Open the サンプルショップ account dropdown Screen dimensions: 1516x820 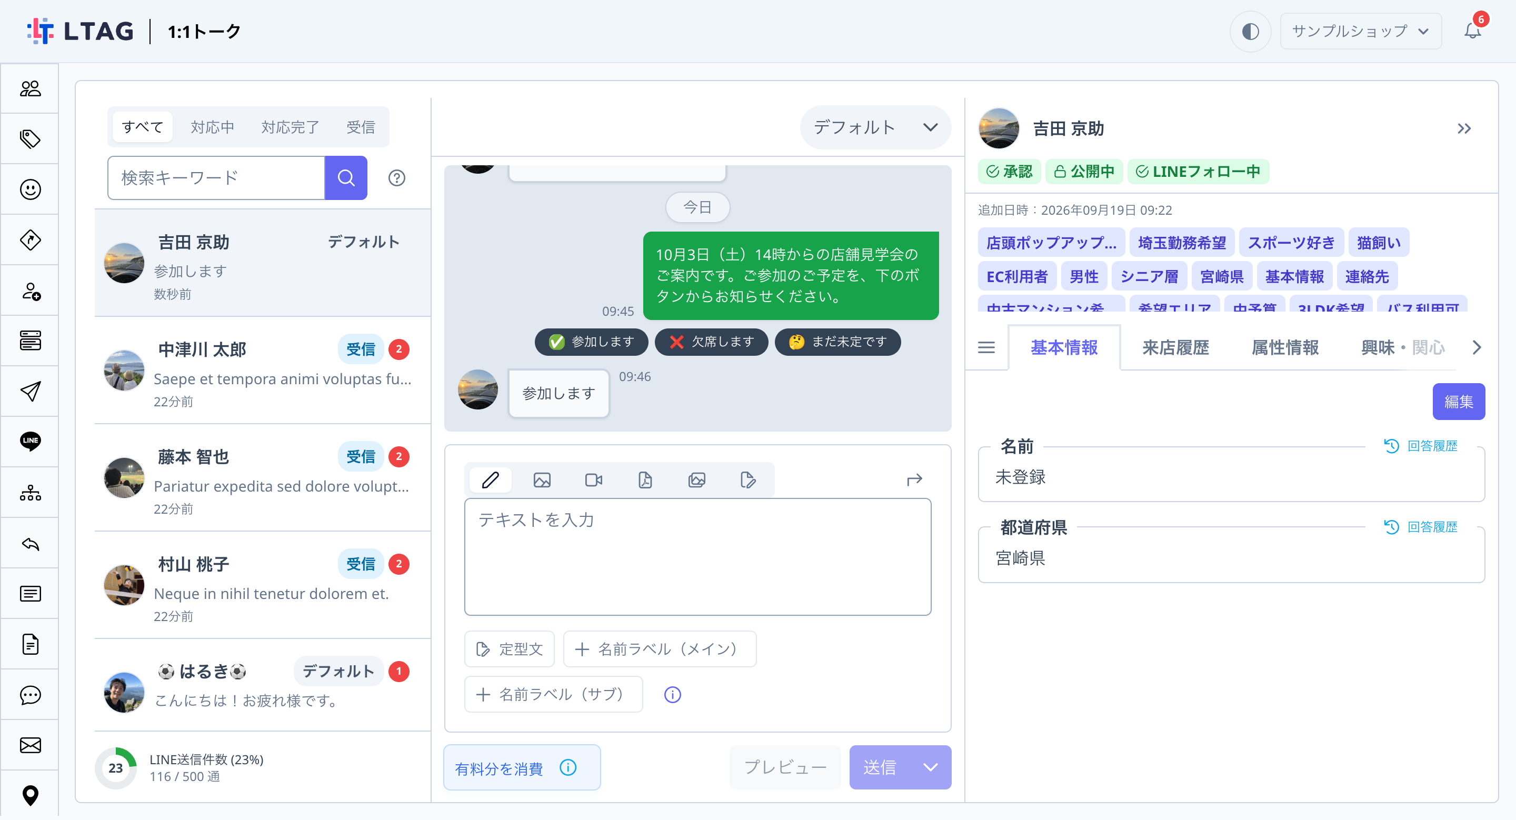click(1360, 31)
